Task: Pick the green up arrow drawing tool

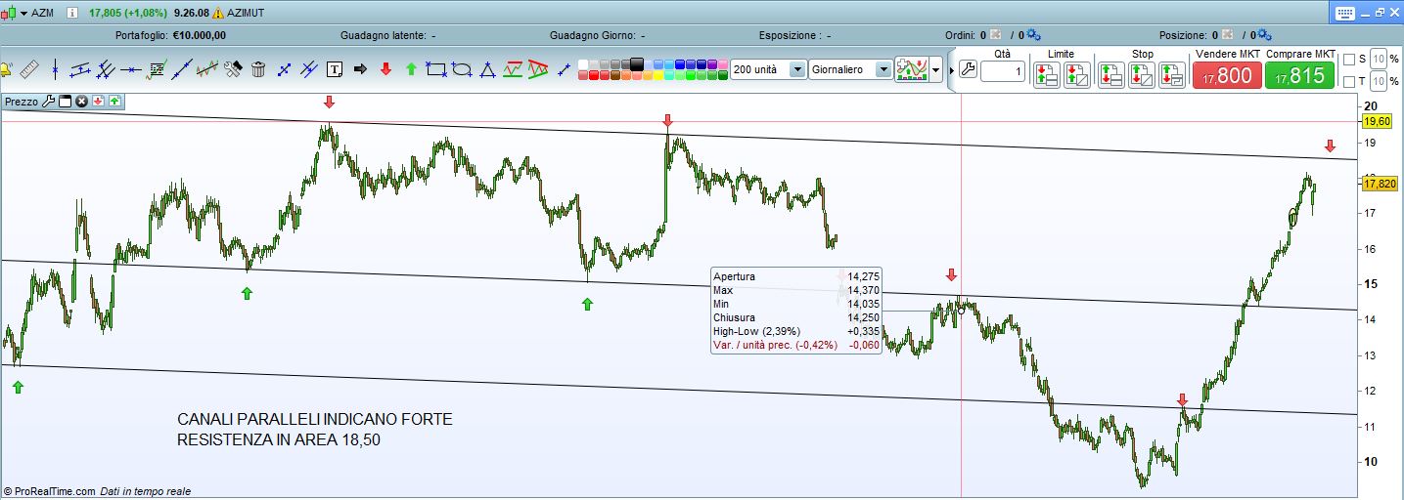Action: pyautogui.click(x=411, y=69)
